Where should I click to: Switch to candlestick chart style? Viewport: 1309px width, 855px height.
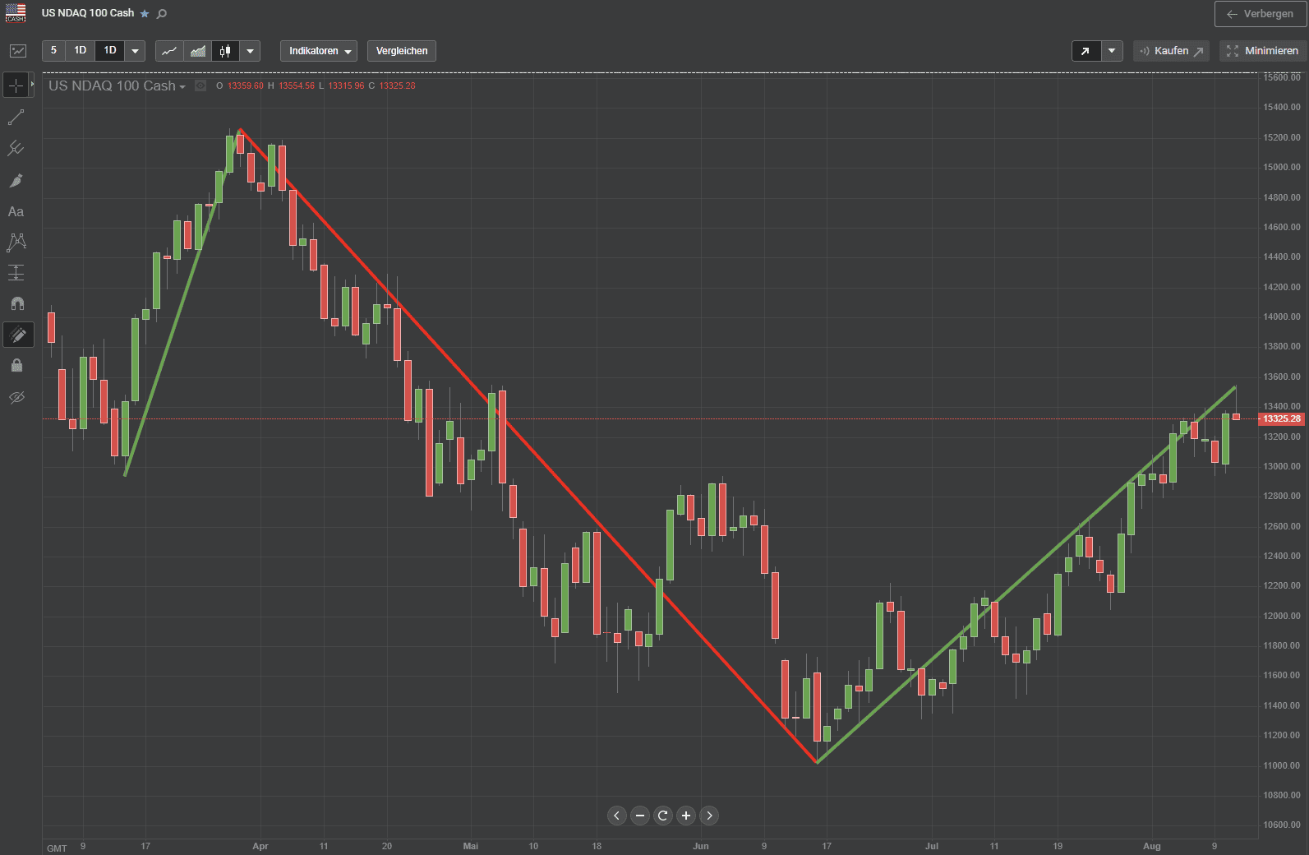[x=225, y=51]
